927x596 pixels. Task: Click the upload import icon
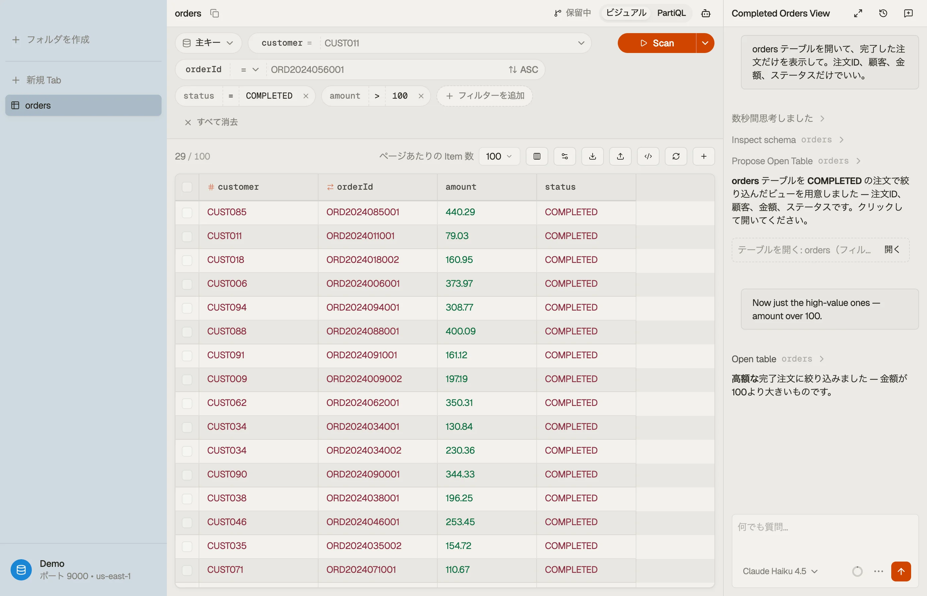620,156
